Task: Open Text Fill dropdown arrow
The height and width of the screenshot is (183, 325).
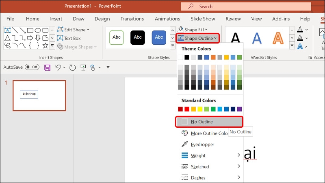Action: [x=307, y=30]
